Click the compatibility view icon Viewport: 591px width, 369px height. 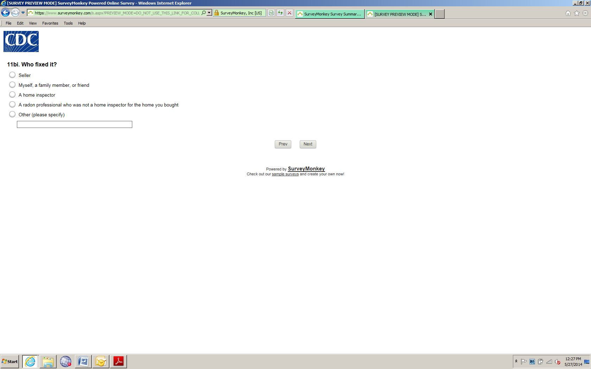point(271,13)
